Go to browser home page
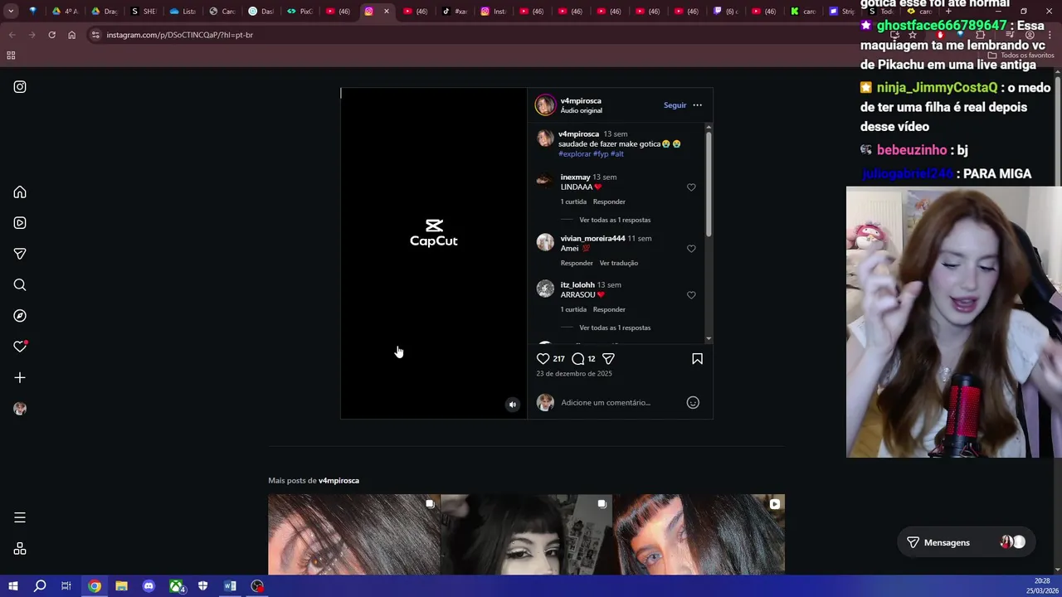Screen dimensions: 1062x597 pyautogui.click(x=71, y=35)
